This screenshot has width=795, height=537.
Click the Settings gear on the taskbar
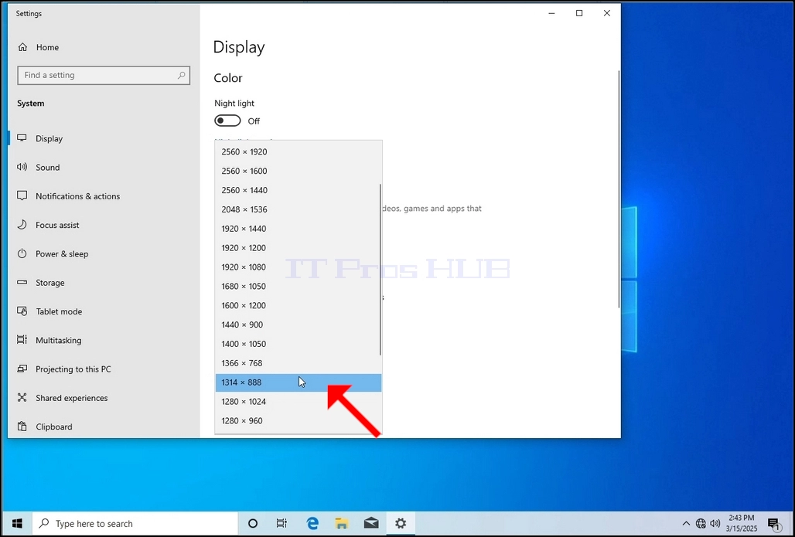pos(401,523)
